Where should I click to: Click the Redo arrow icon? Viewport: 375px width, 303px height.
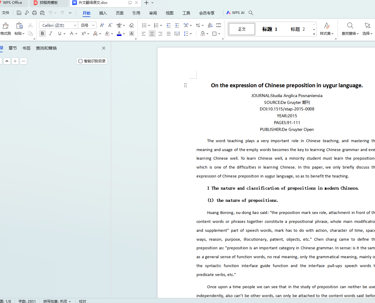pos(62,13)
